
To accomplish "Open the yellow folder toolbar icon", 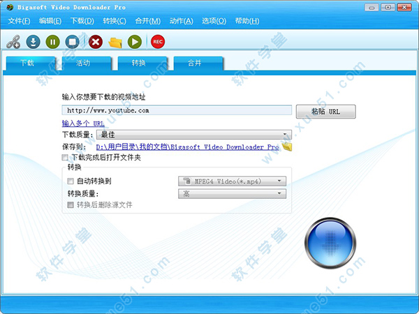I will pos(115,43).
